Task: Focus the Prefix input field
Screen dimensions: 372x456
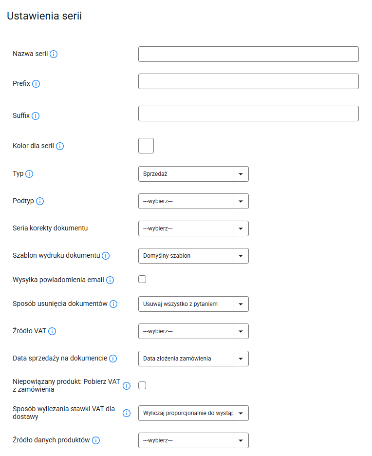Action: click(248, 81)
